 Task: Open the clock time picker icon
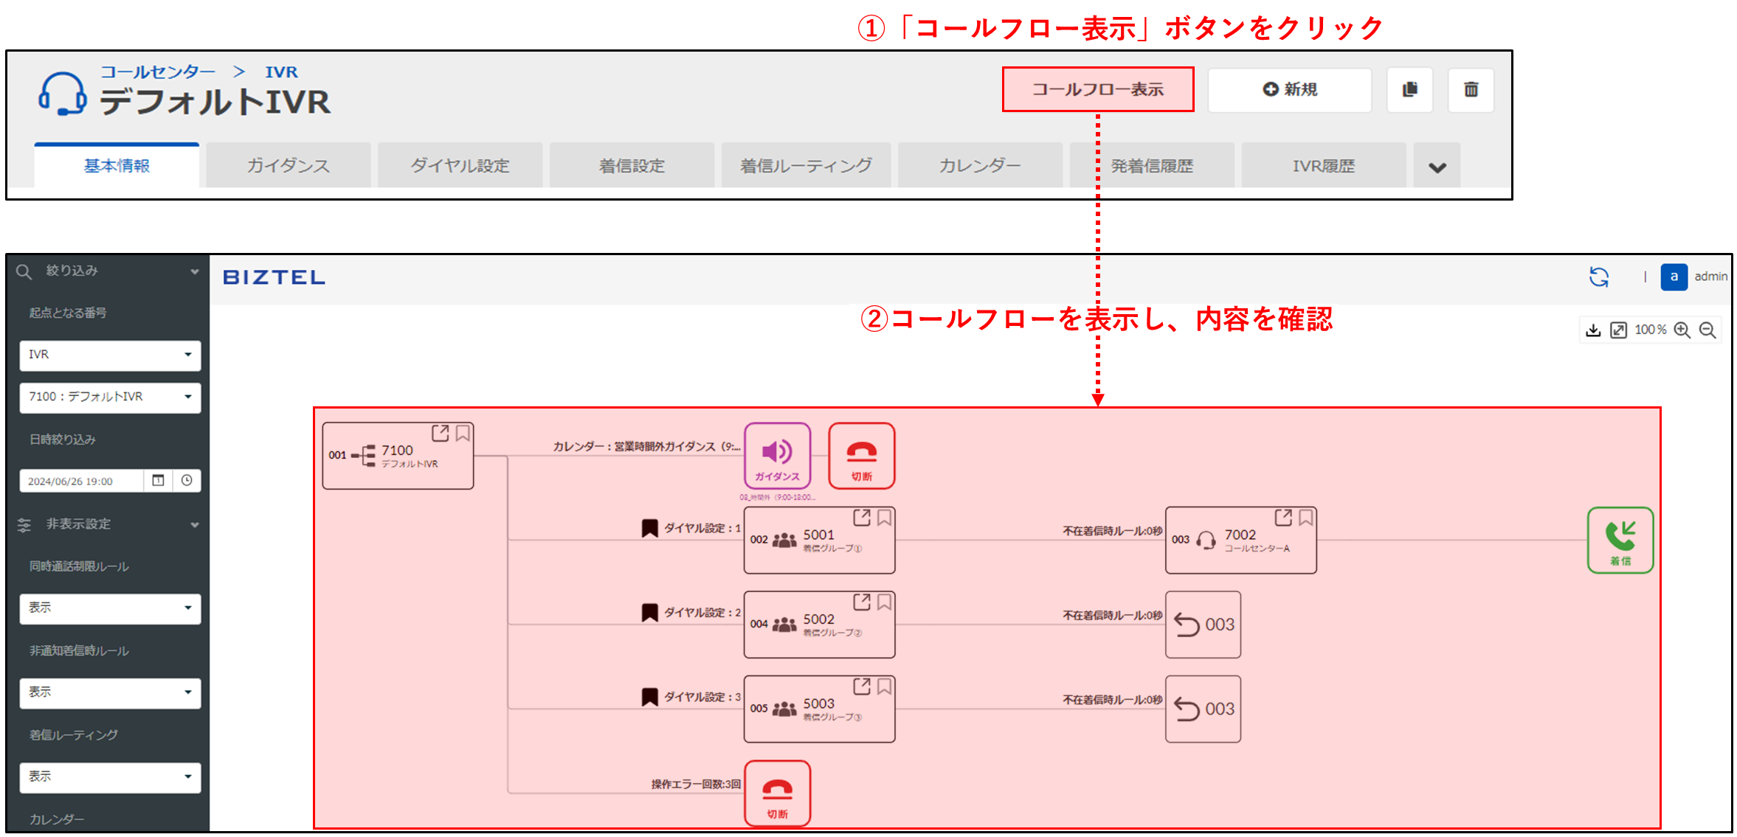(187, 481)
